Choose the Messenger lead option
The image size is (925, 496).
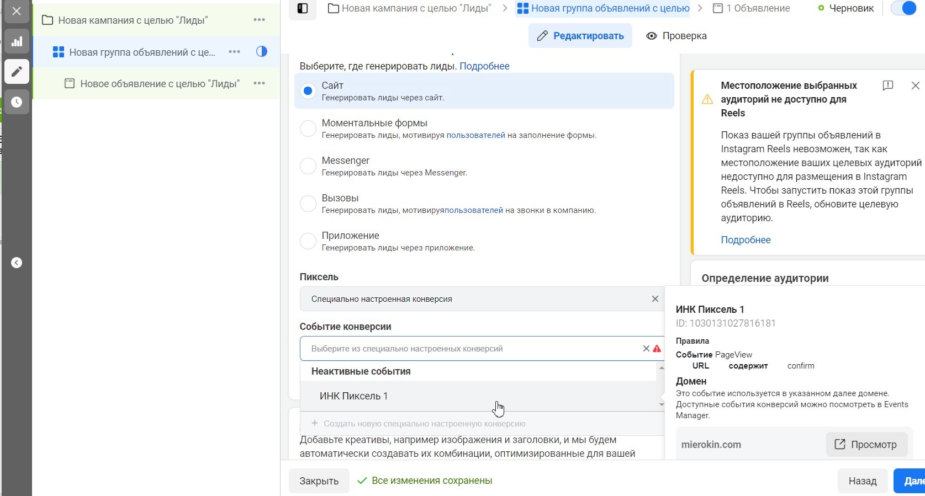click(x=308, y=166)
